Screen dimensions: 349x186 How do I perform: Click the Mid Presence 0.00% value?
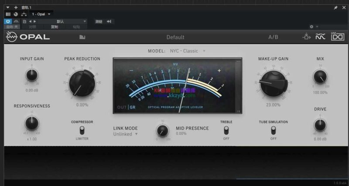tap(181, 134)
